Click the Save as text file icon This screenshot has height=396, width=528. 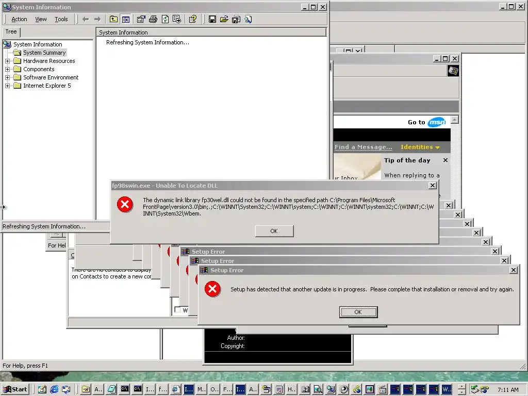click(236, 19)
